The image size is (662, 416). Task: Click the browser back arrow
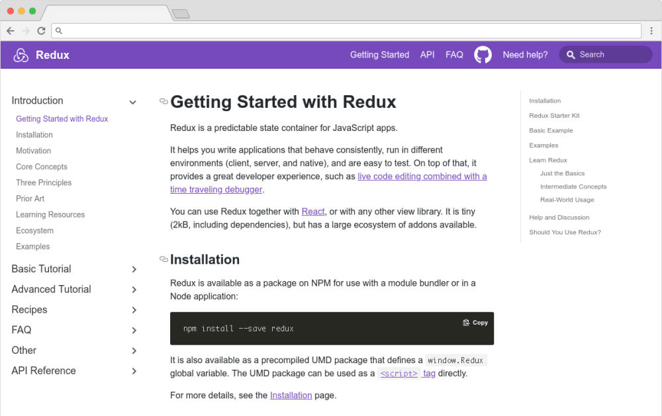click(x=11, y=31)
